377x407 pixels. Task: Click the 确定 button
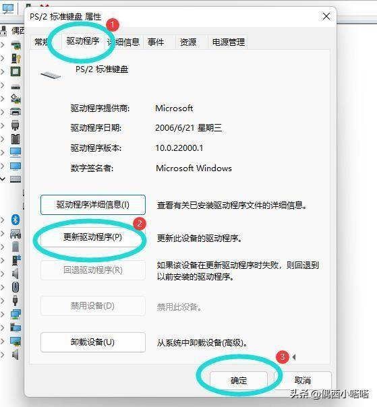[239, 381]
